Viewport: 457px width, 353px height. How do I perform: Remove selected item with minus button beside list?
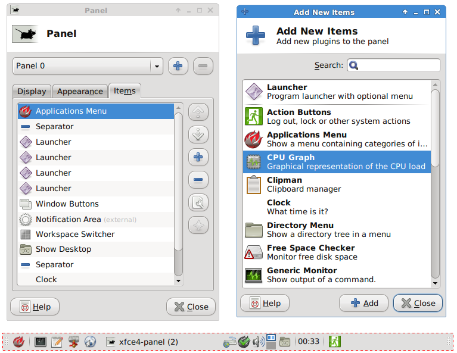pyautogui.click(x=198, y=179)
